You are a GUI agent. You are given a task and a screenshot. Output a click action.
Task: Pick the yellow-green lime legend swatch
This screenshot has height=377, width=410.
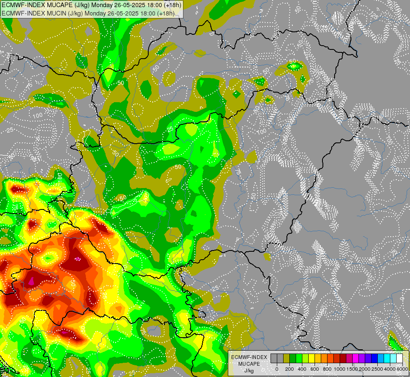(305, 358)
